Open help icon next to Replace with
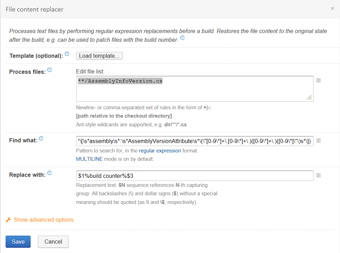Viewport: 340px width, 253px height. pyautogui.click(x=49, y=173)
